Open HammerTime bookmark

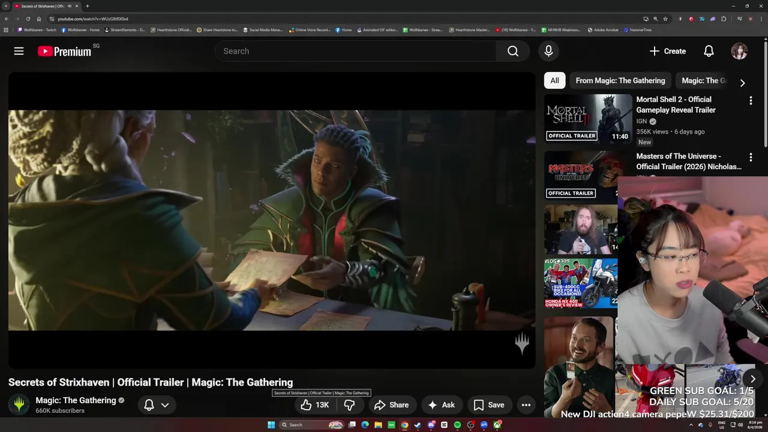coord(637,29)
